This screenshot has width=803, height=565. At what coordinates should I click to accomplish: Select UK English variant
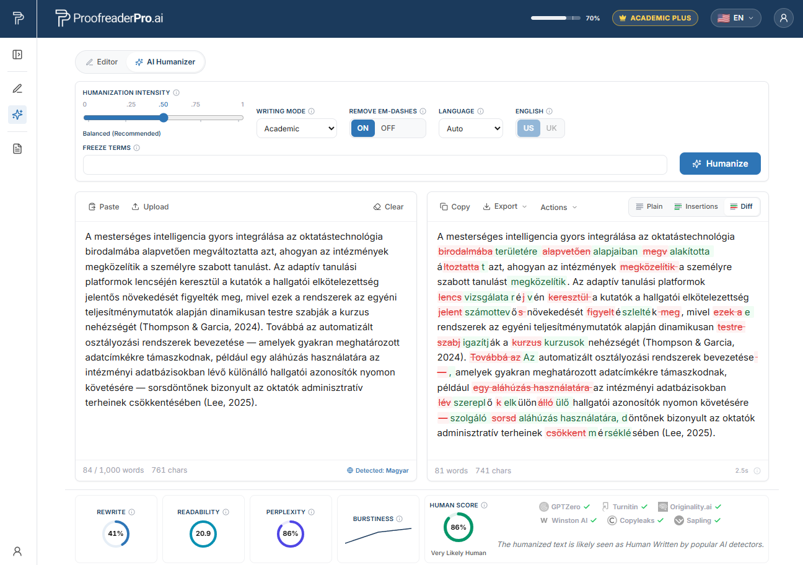coord(551,128)
